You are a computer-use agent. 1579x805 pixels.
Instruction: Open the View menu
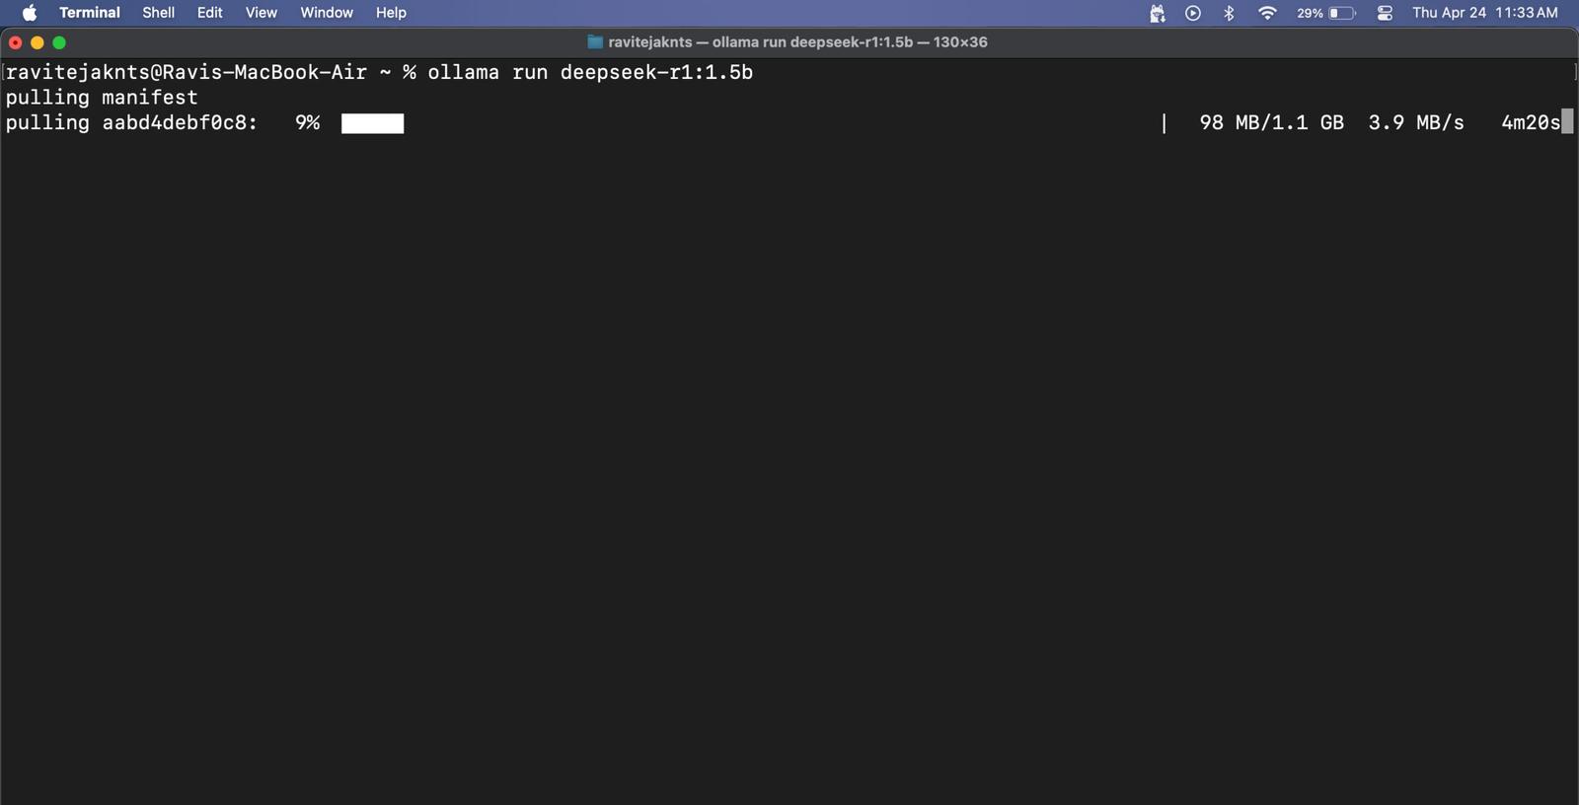(x=261, y=13)
